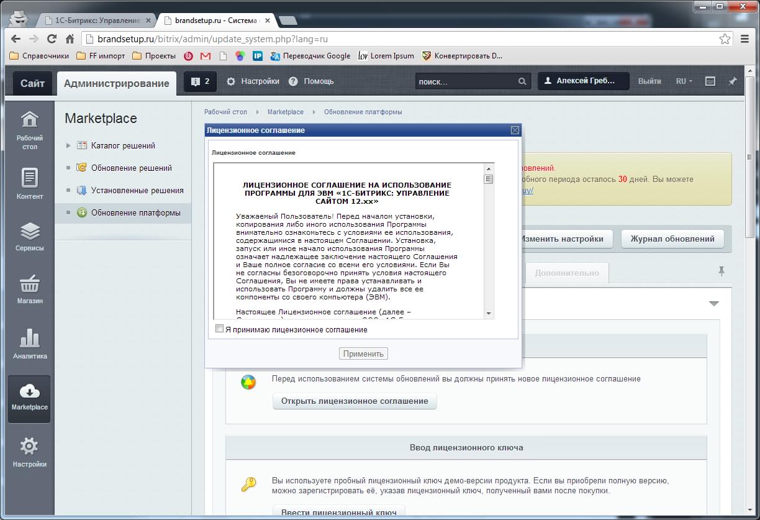Screen dimensions: 760x520
Task: Open the Конвертировать D... bookmark
Action: (x=463, y=56)
